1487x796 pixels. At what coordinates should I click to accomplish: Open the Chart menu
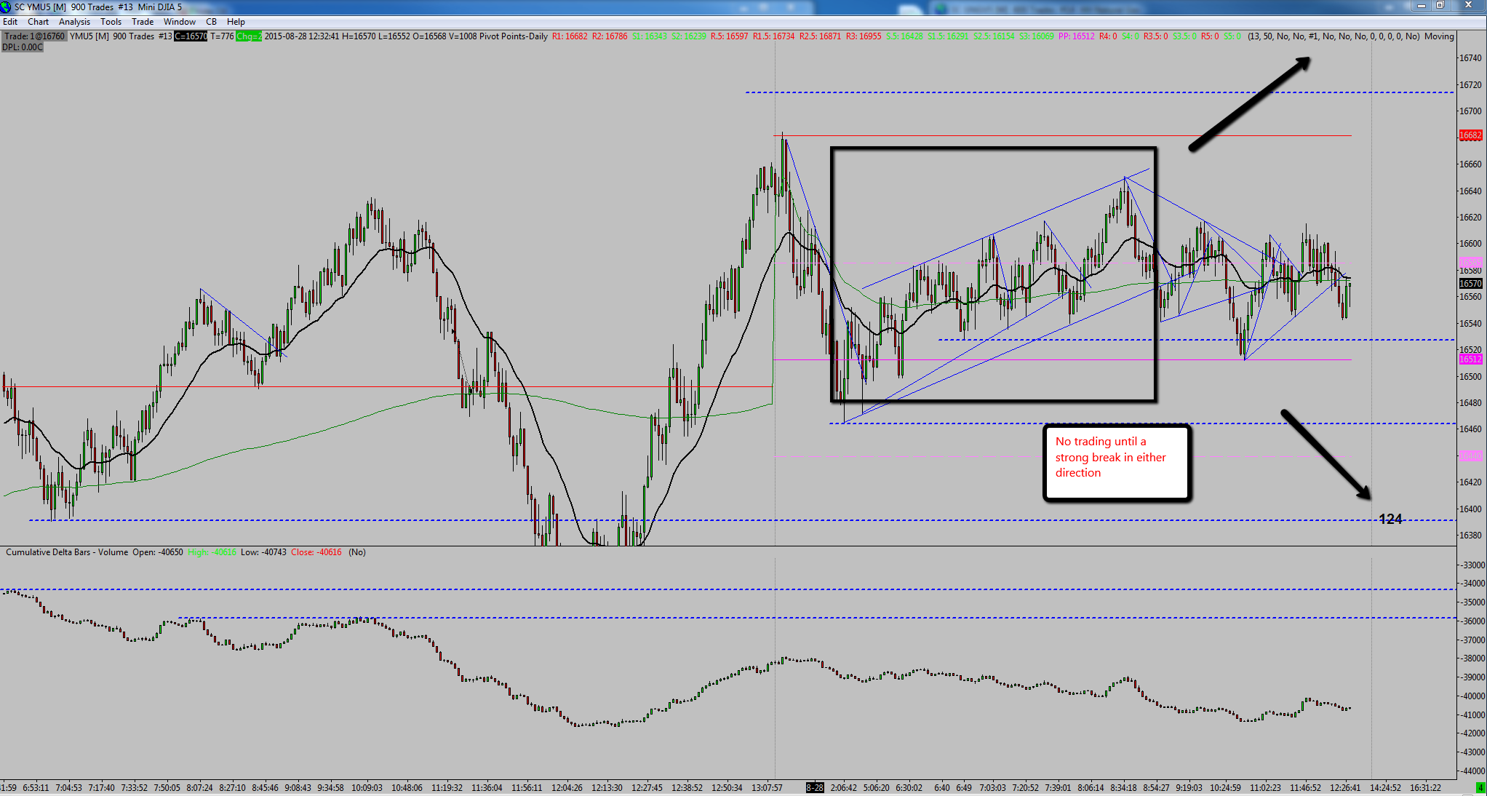point(38,22)
